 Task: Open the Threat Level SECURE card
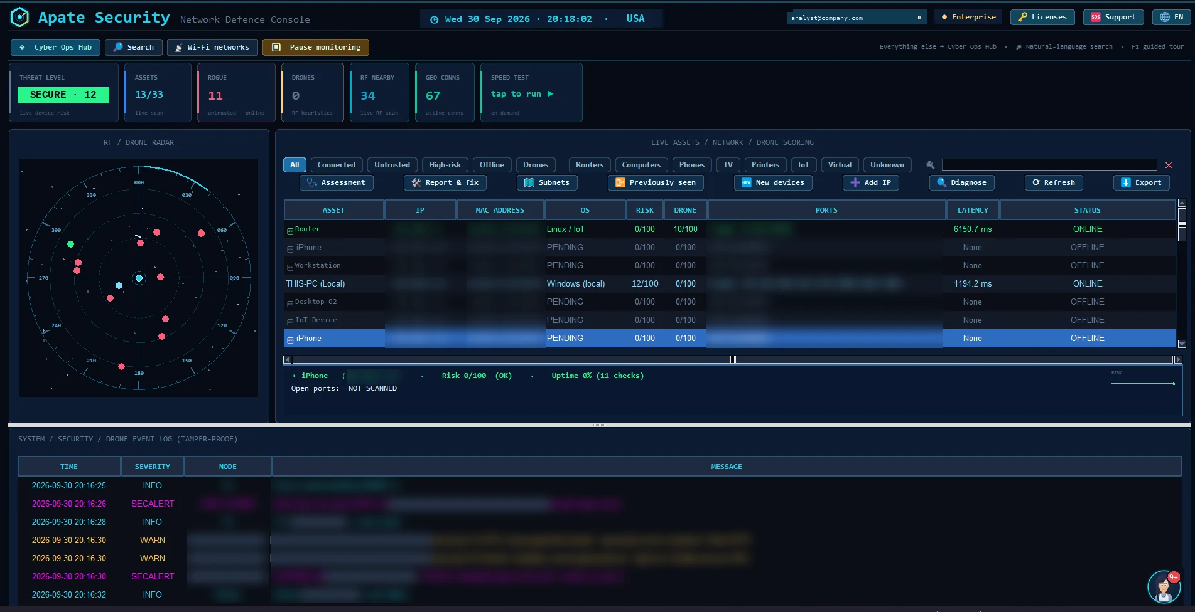point(63,92)
